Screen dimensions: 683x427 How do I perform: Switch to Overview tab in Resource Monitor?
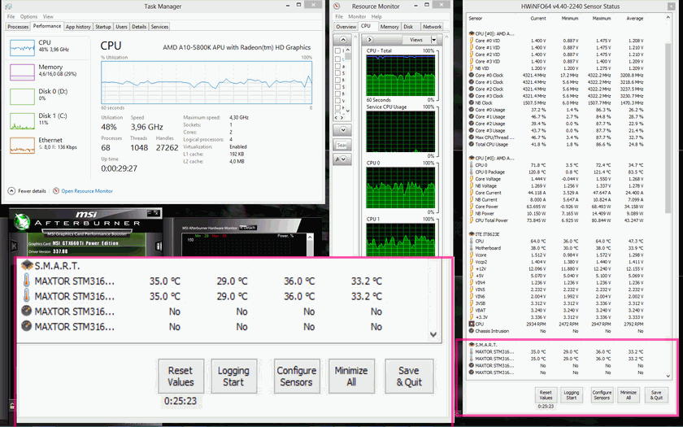346,27
